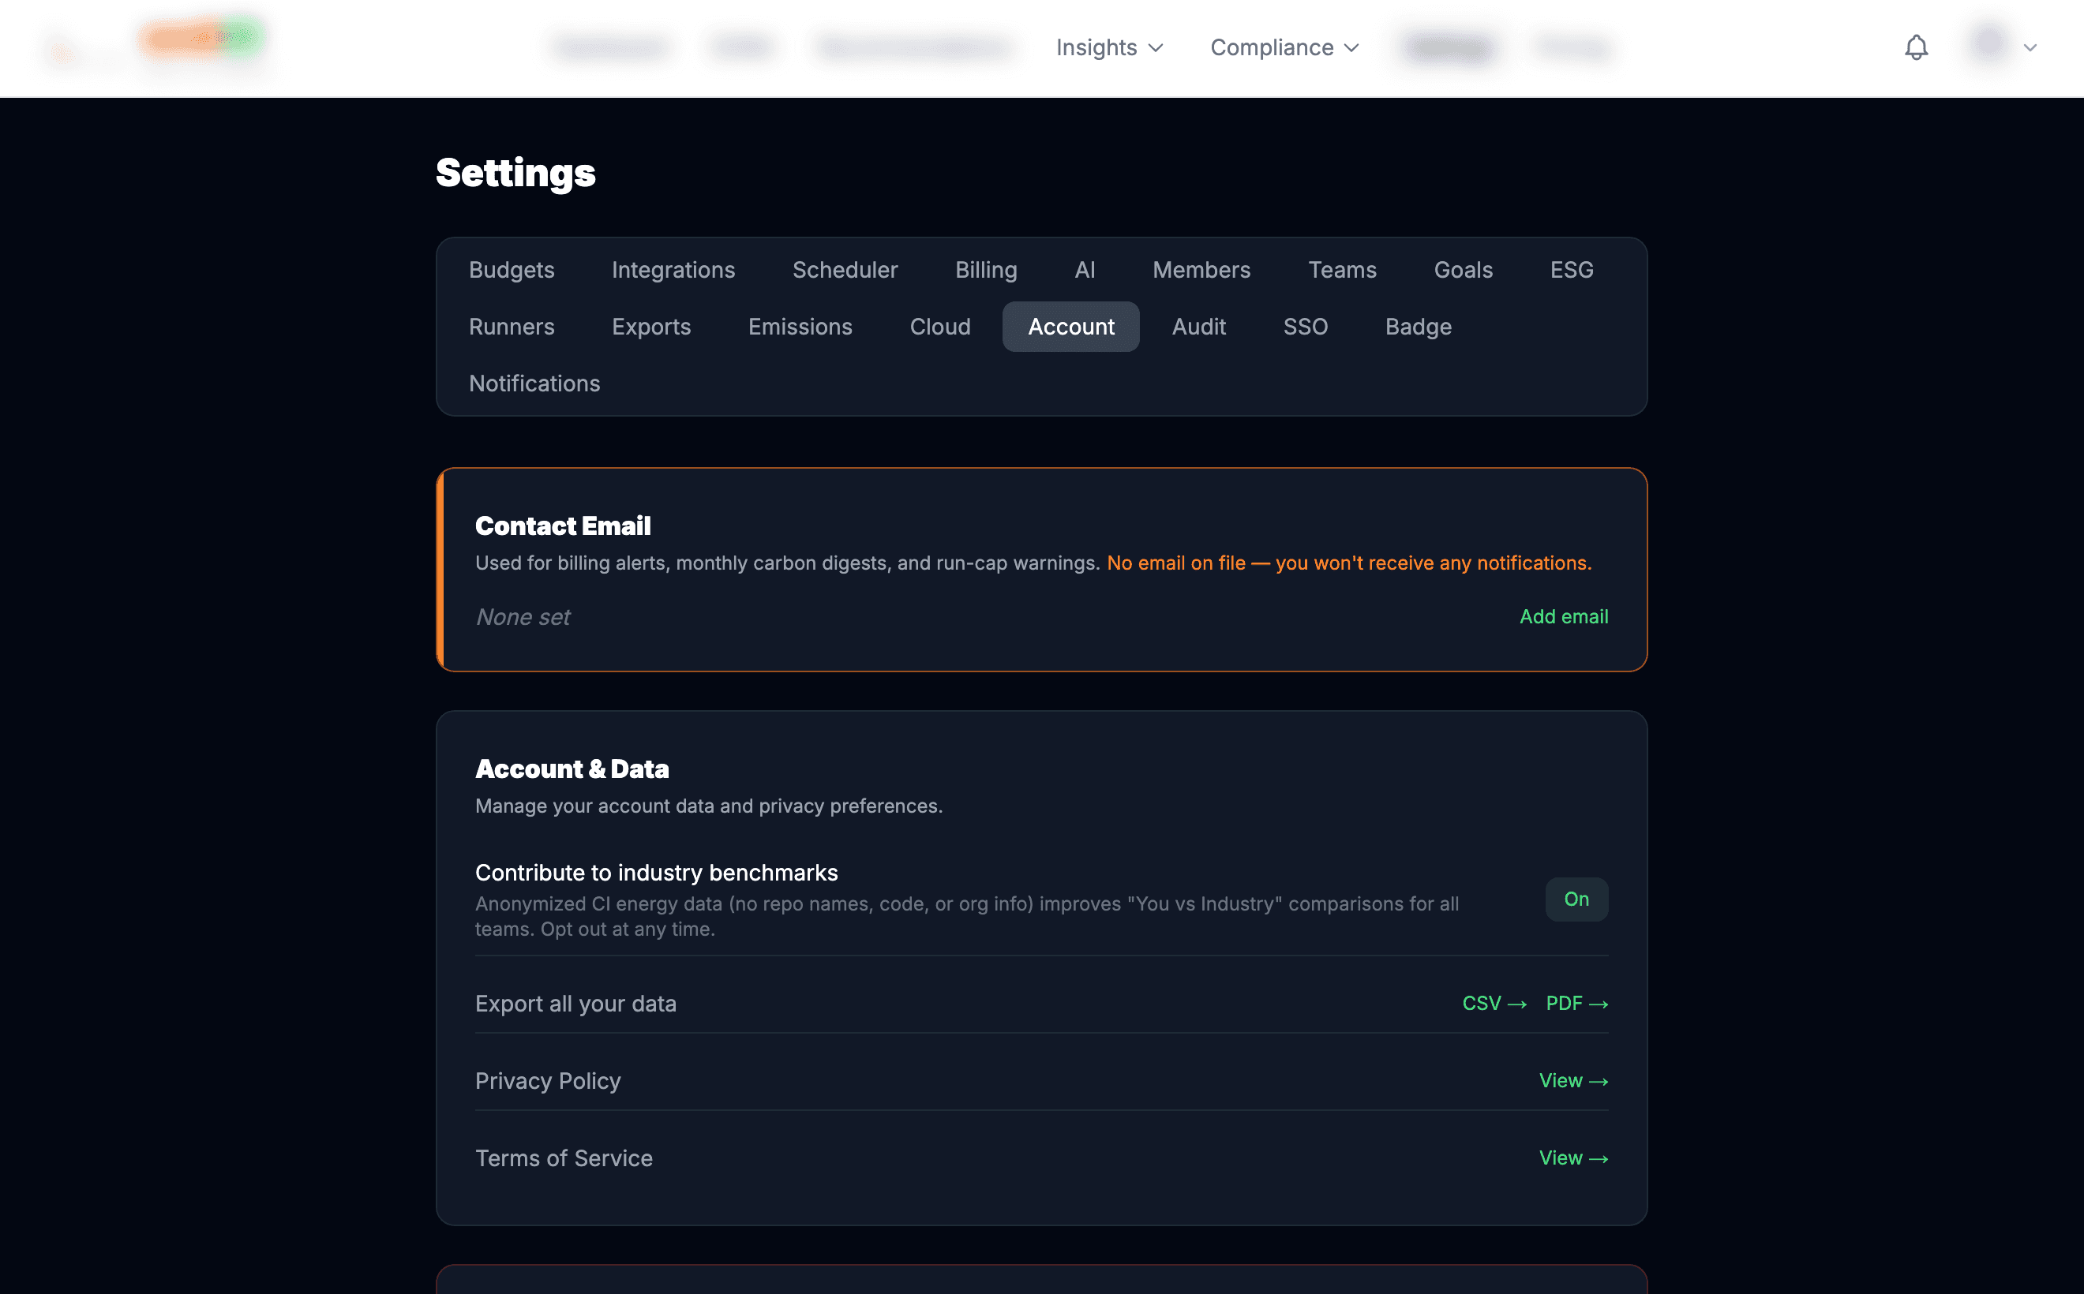Viewport: 2084px width, 1294px height.
Task: Export all data as PDF
Action: [1576, 1003]
